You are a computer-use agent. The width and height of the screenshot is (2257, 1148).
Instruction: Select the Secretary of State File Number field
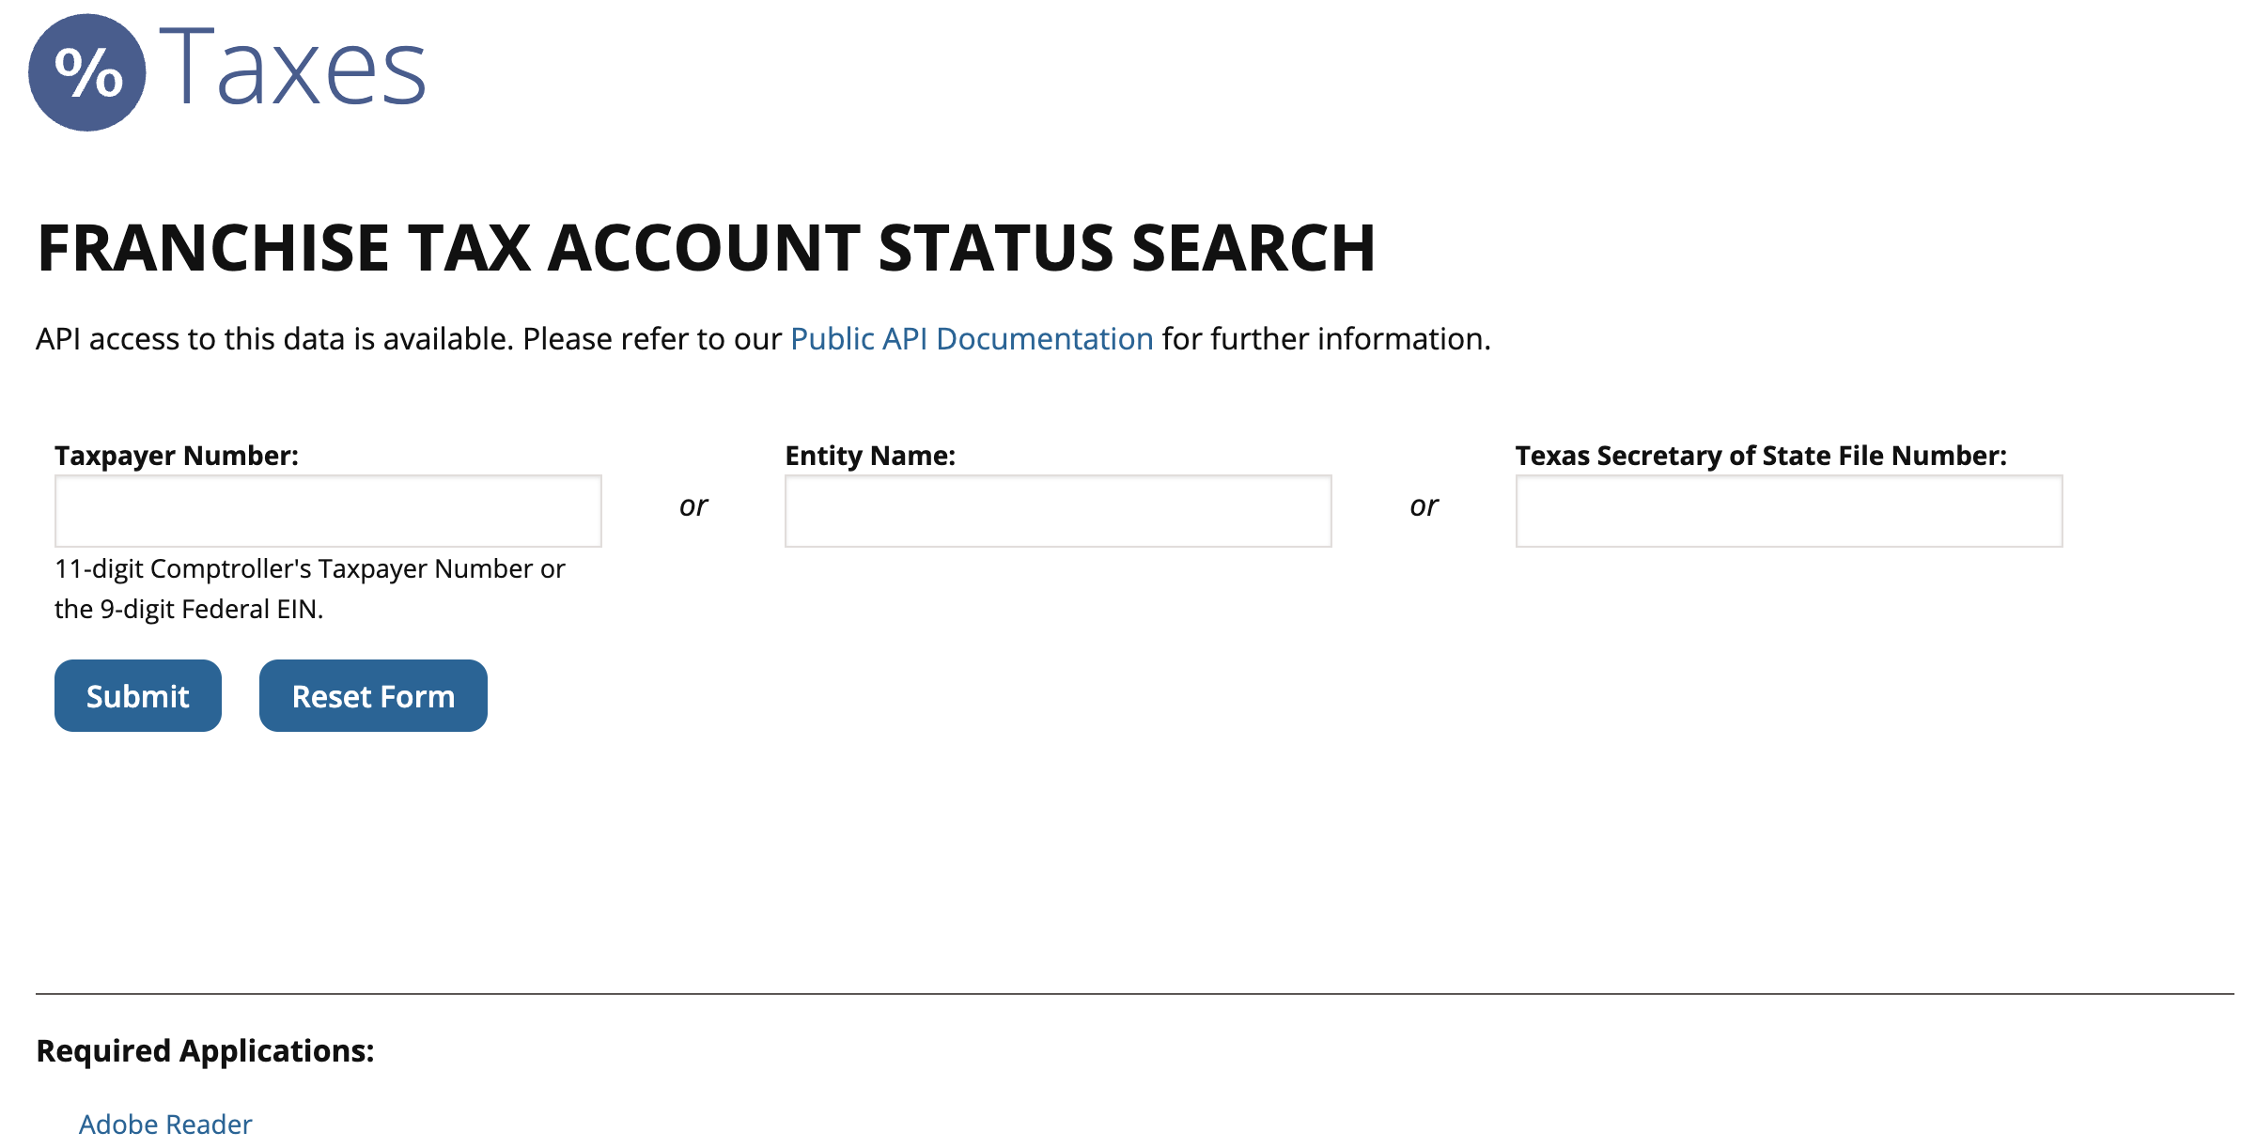pyautogui.click(x=1788, y=511)
